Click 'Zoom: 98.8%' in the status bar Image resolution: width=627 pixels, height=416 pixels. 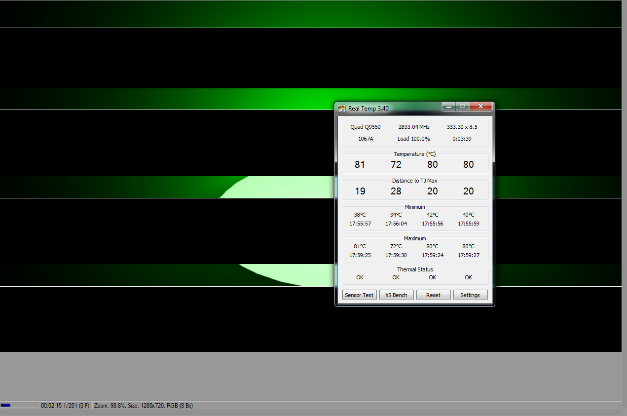(110, 406)
